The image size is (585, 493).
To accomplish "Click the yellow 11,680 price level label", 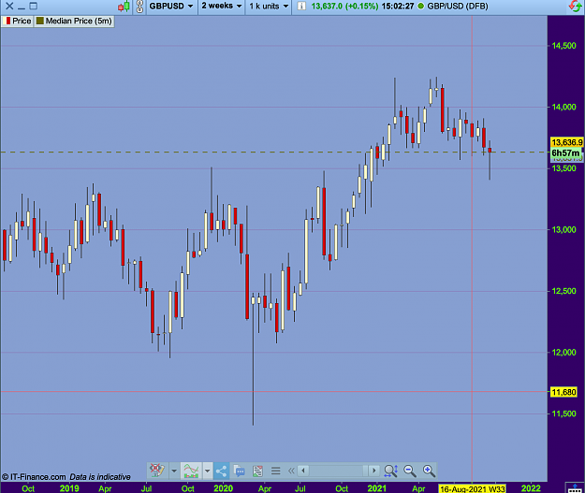I will tap(563, 392).
